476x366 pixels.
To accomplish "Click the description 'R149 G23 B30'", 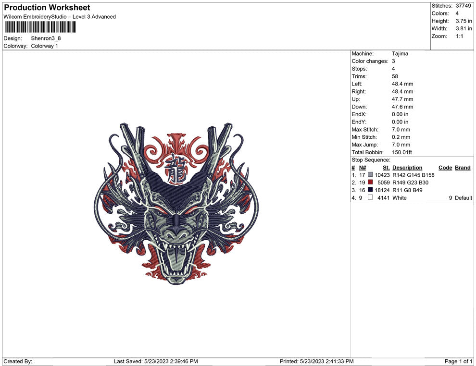I will pyautogui.click(x=411, y=183).
